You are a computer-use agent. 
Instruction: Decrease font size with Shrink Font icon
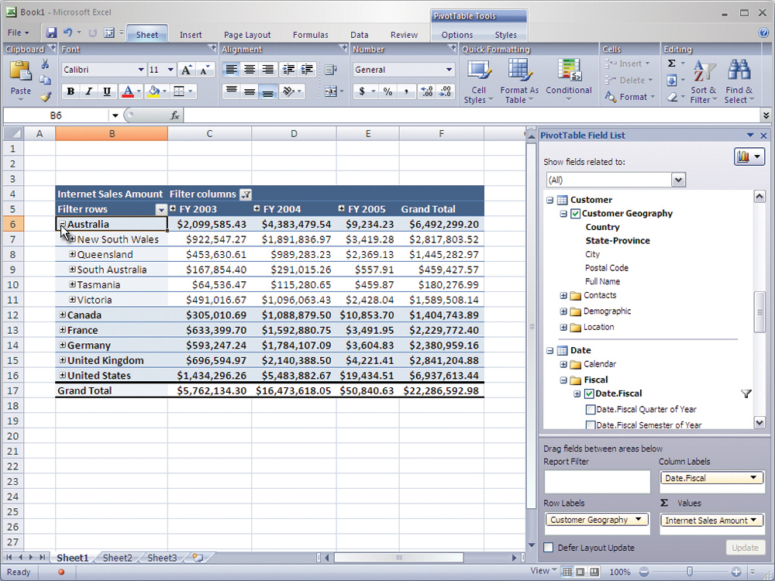(x=205, y=70)
